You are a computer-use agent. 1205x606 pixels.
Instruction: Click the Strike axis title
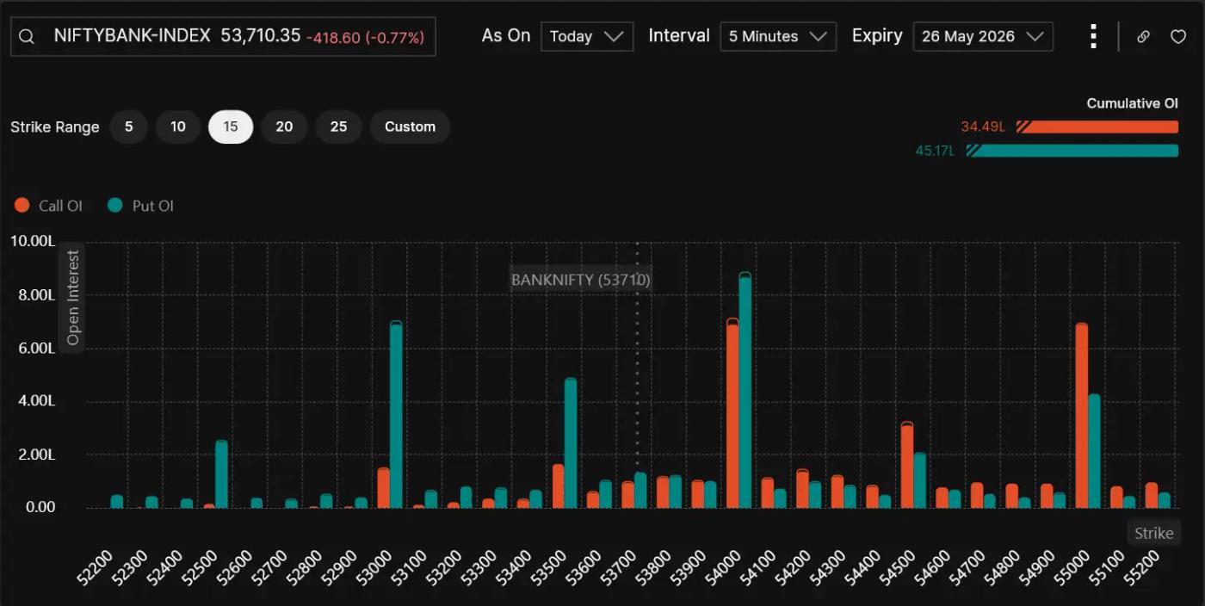[1153, 533]
